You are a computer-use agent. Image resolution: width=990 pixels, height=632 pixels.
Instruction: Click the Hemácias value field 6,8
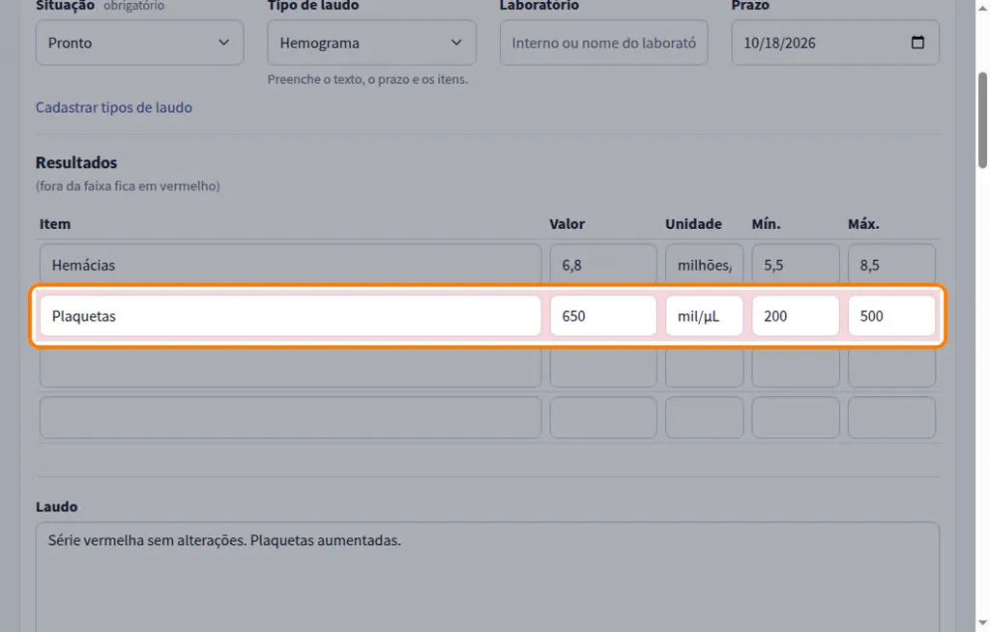click(x=603, y=265)
